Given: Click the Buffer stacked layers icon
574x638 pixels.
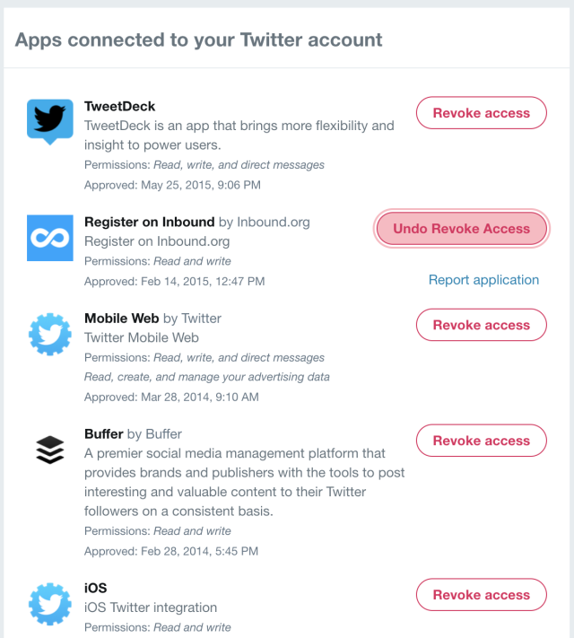Looking at the screenshot, I should pyautogui.click(x=50, y=450).
